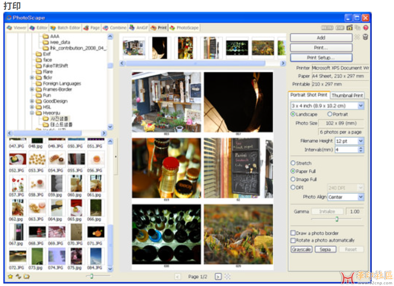394x286 pixels.
Task: Click the refresh icon at bottom left
Action: [x=19, y=276]
